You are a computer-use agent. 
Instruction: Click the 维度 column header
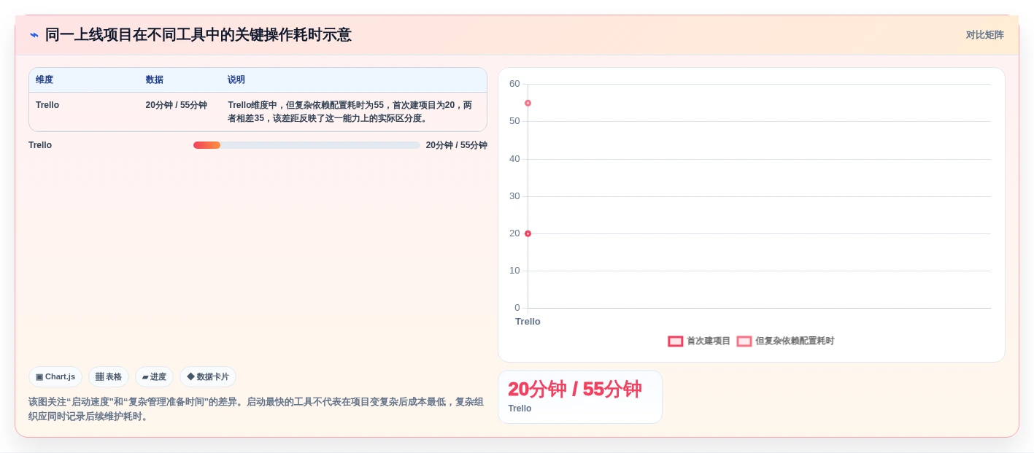click(45, 80)
